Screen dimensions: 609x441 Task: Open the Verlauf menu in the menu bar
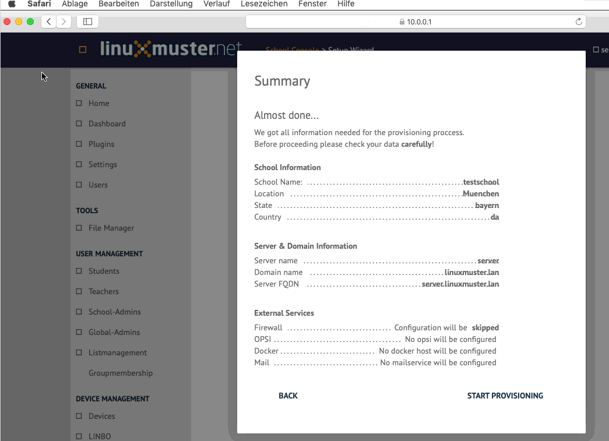click(216, 4)
